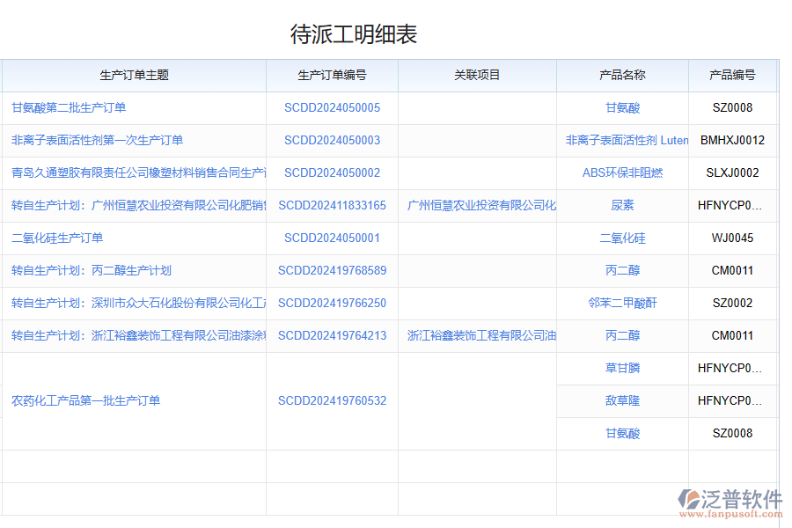The height and width of the screenshot is (528, 792).
Task: View product 敌草隆
Action: pyautogui.click(x=622, y=400)
